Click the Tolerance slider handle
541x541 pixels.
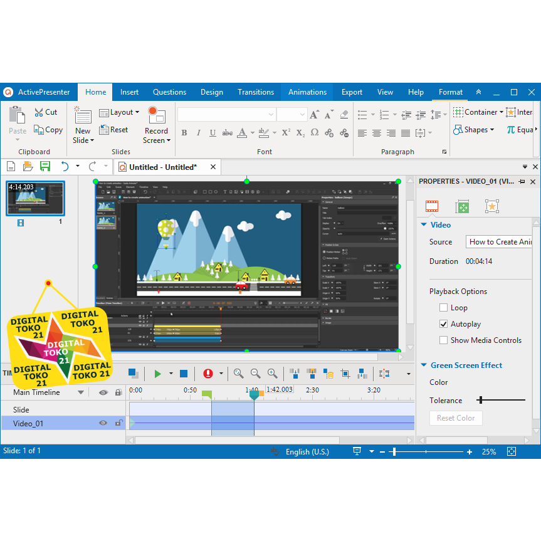pyautogui.click(x=481, y=400)
